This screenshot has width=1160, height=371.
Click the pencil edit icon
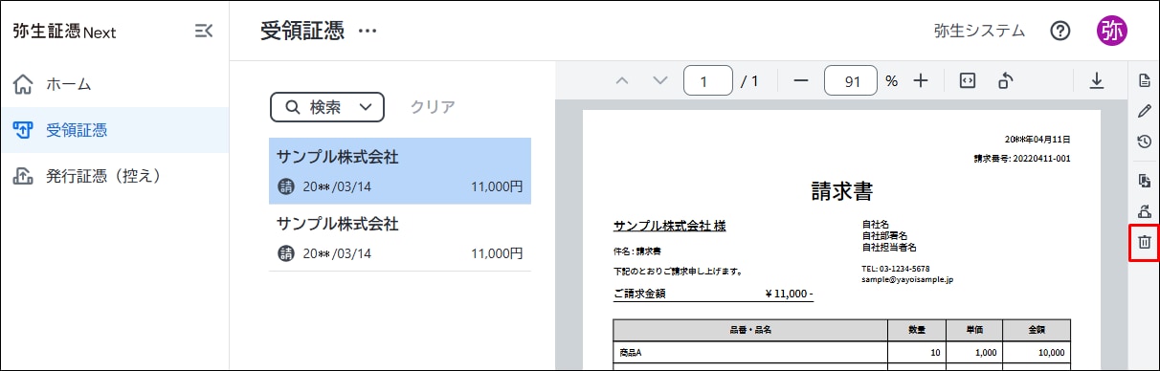click(x=1144, y=110)
